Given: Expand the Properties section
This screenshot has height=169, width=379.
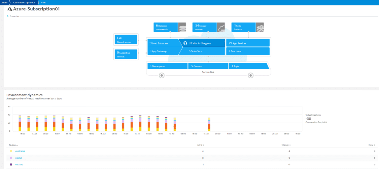Looking at the screenshot, I should (x=13, y=16).
